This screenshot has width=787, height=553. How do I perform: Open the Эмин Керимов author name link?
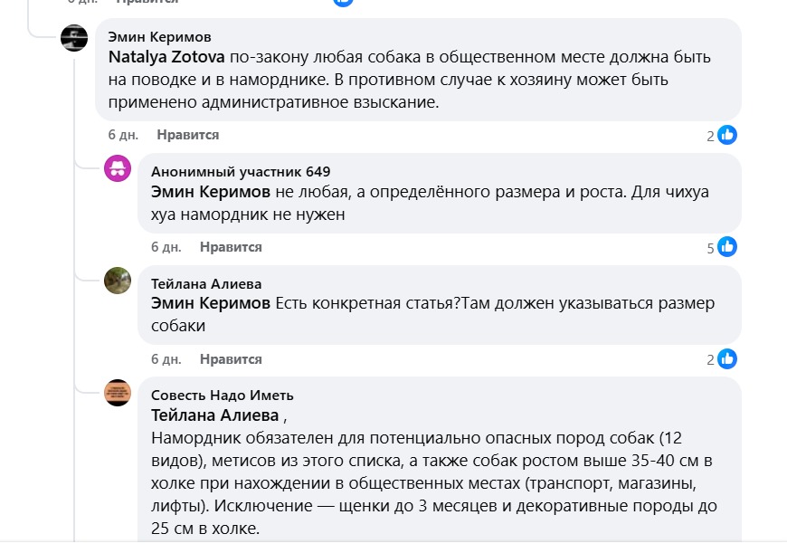pyautogui.click(x=159, y=37)
